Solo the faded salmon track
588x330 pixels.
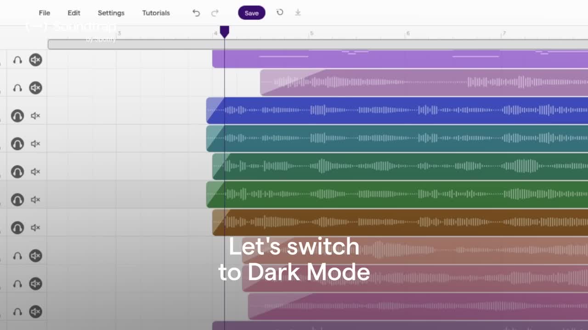click(17, 256)
